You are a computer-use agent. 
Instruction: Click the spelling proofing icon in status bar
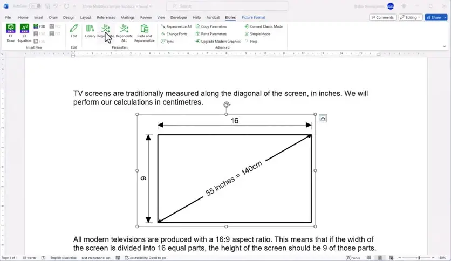[44, 258]
